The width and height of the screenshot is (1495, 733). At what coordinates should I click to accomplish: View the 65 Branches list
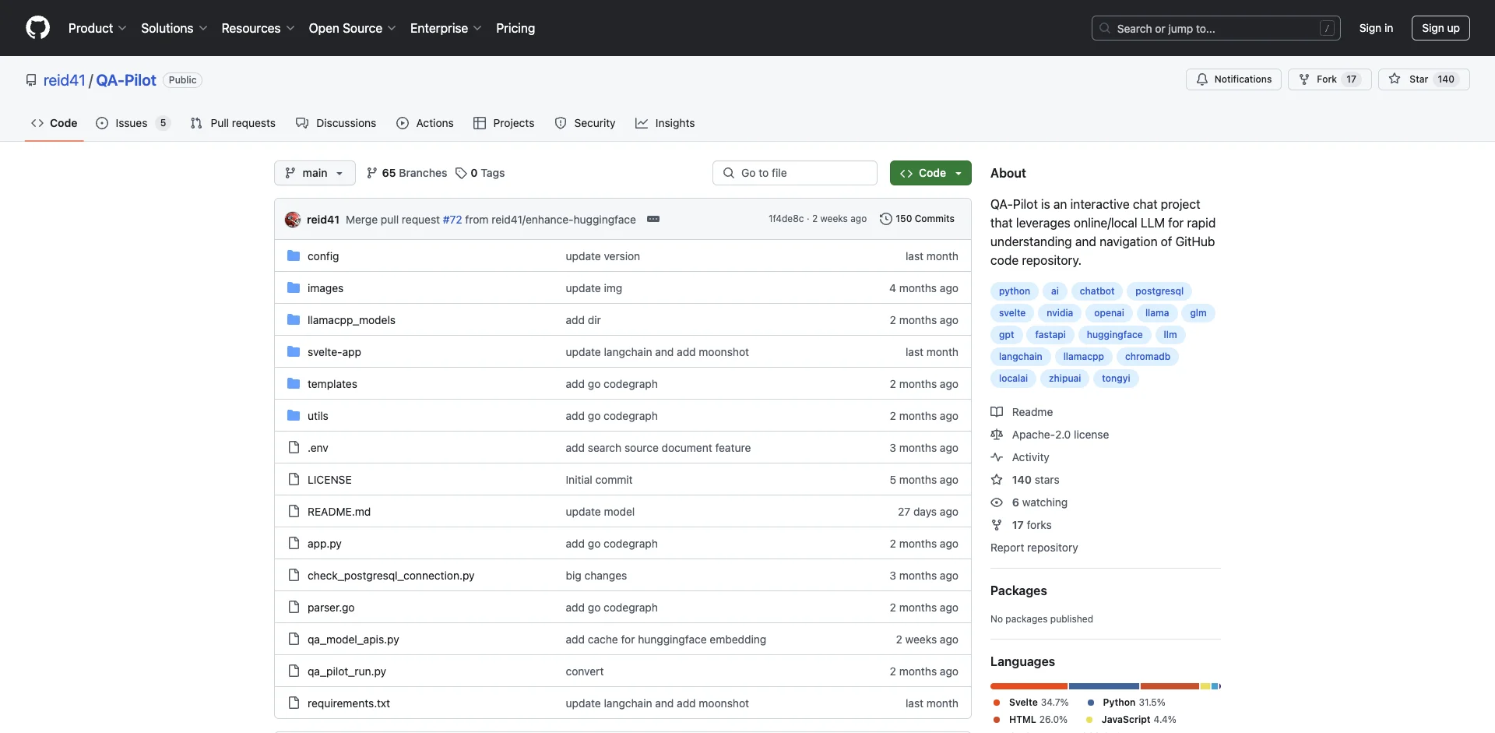406,173
